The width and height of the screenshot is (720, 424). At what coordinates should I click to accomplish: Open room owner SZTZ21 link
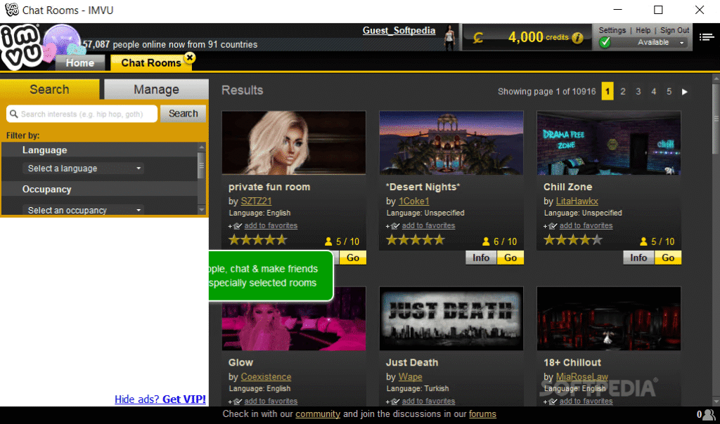(256, 201)
